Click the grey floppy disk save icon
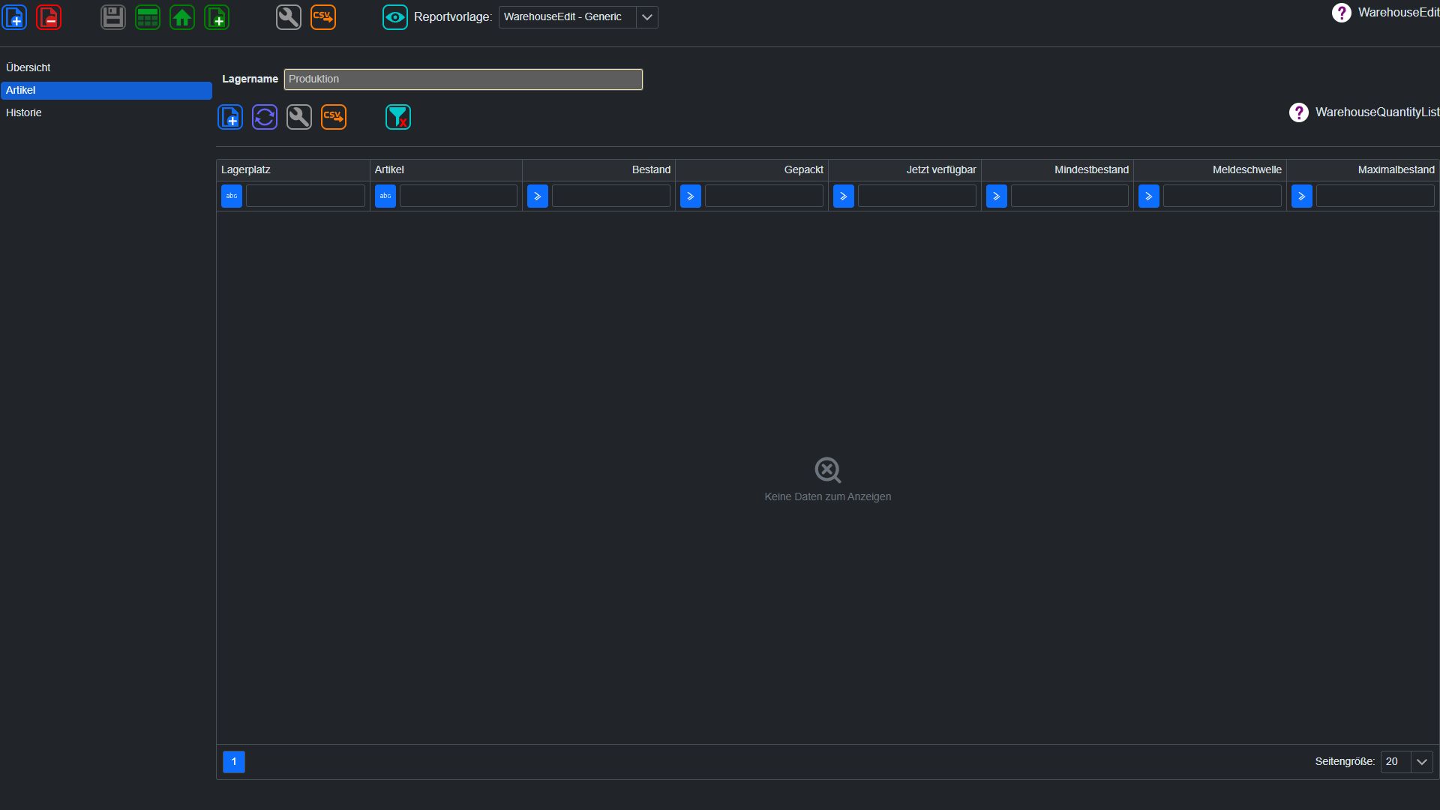The image size is (1440, 810). click(x=113, y=16)
